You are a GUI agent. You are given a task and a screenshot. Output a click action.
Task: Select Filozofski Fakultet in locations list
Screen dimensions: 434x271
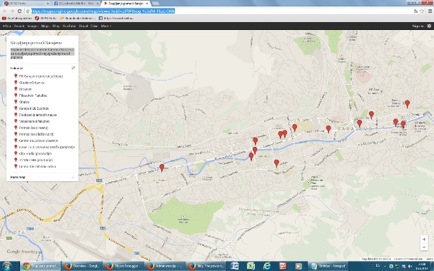pyautogui.click(x=33, y=96)
